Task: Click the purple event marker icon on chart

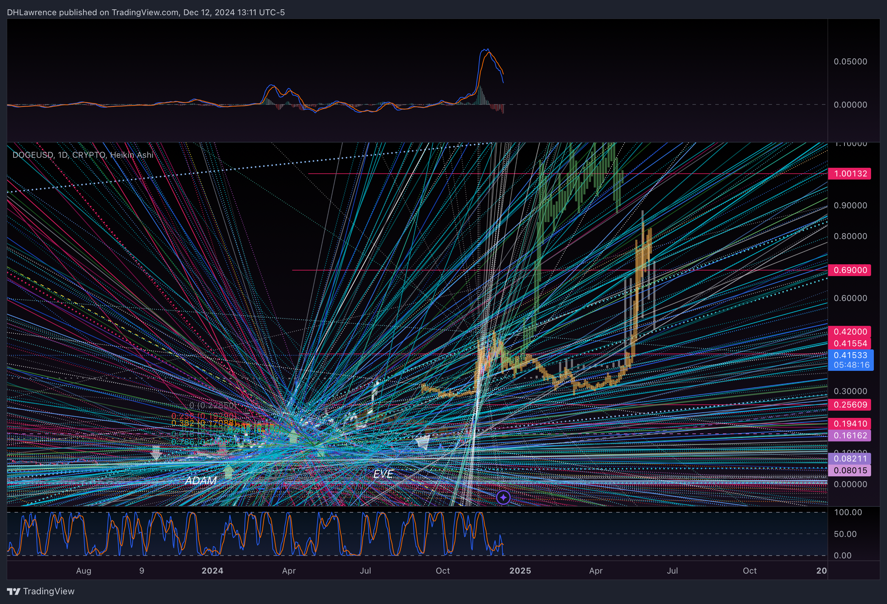Action: point(503,497)
